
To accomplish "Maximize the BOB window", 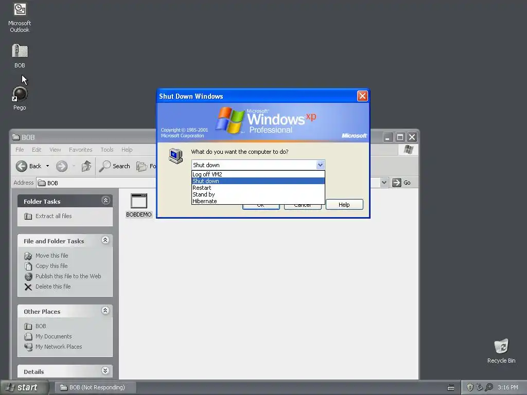I will pos(400,137).
